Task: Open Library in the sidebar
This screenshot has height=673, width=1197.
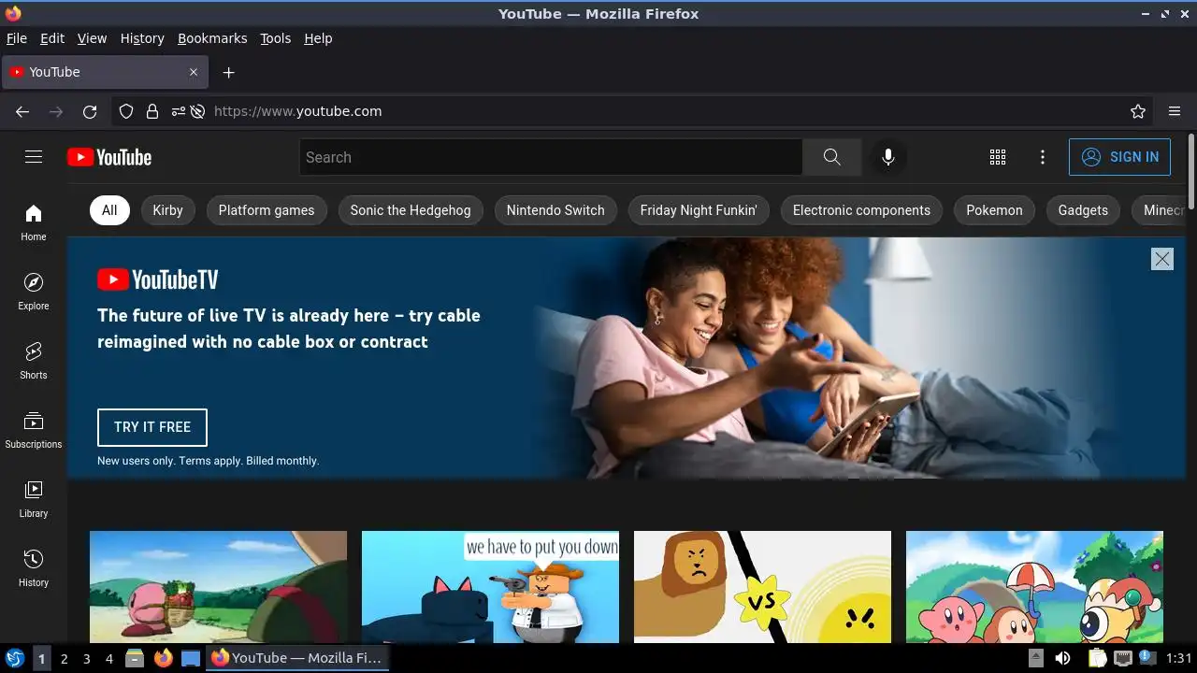Action: tap(34, 499)
